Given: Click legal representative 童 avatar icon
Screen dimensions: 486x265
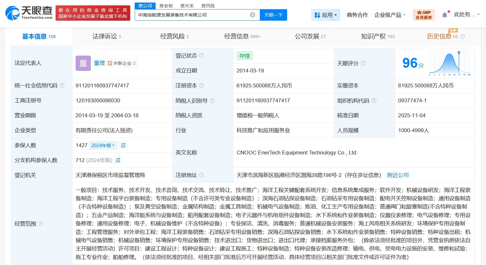Looking at the screenshot, I should click(83, 63).
